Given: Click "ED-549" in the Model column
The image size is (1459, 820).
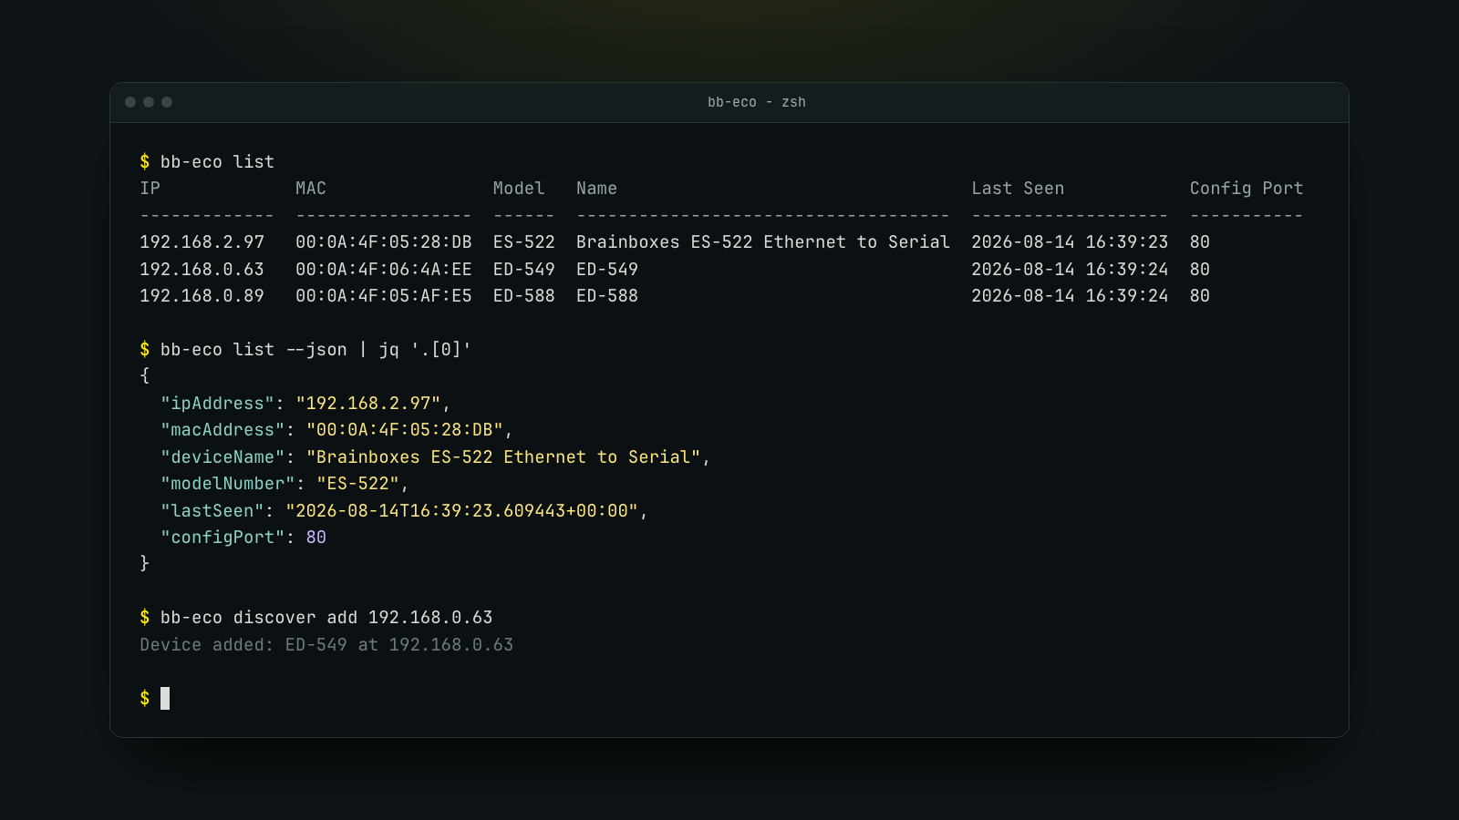Looking at the screenshot, I should (524, 270).
